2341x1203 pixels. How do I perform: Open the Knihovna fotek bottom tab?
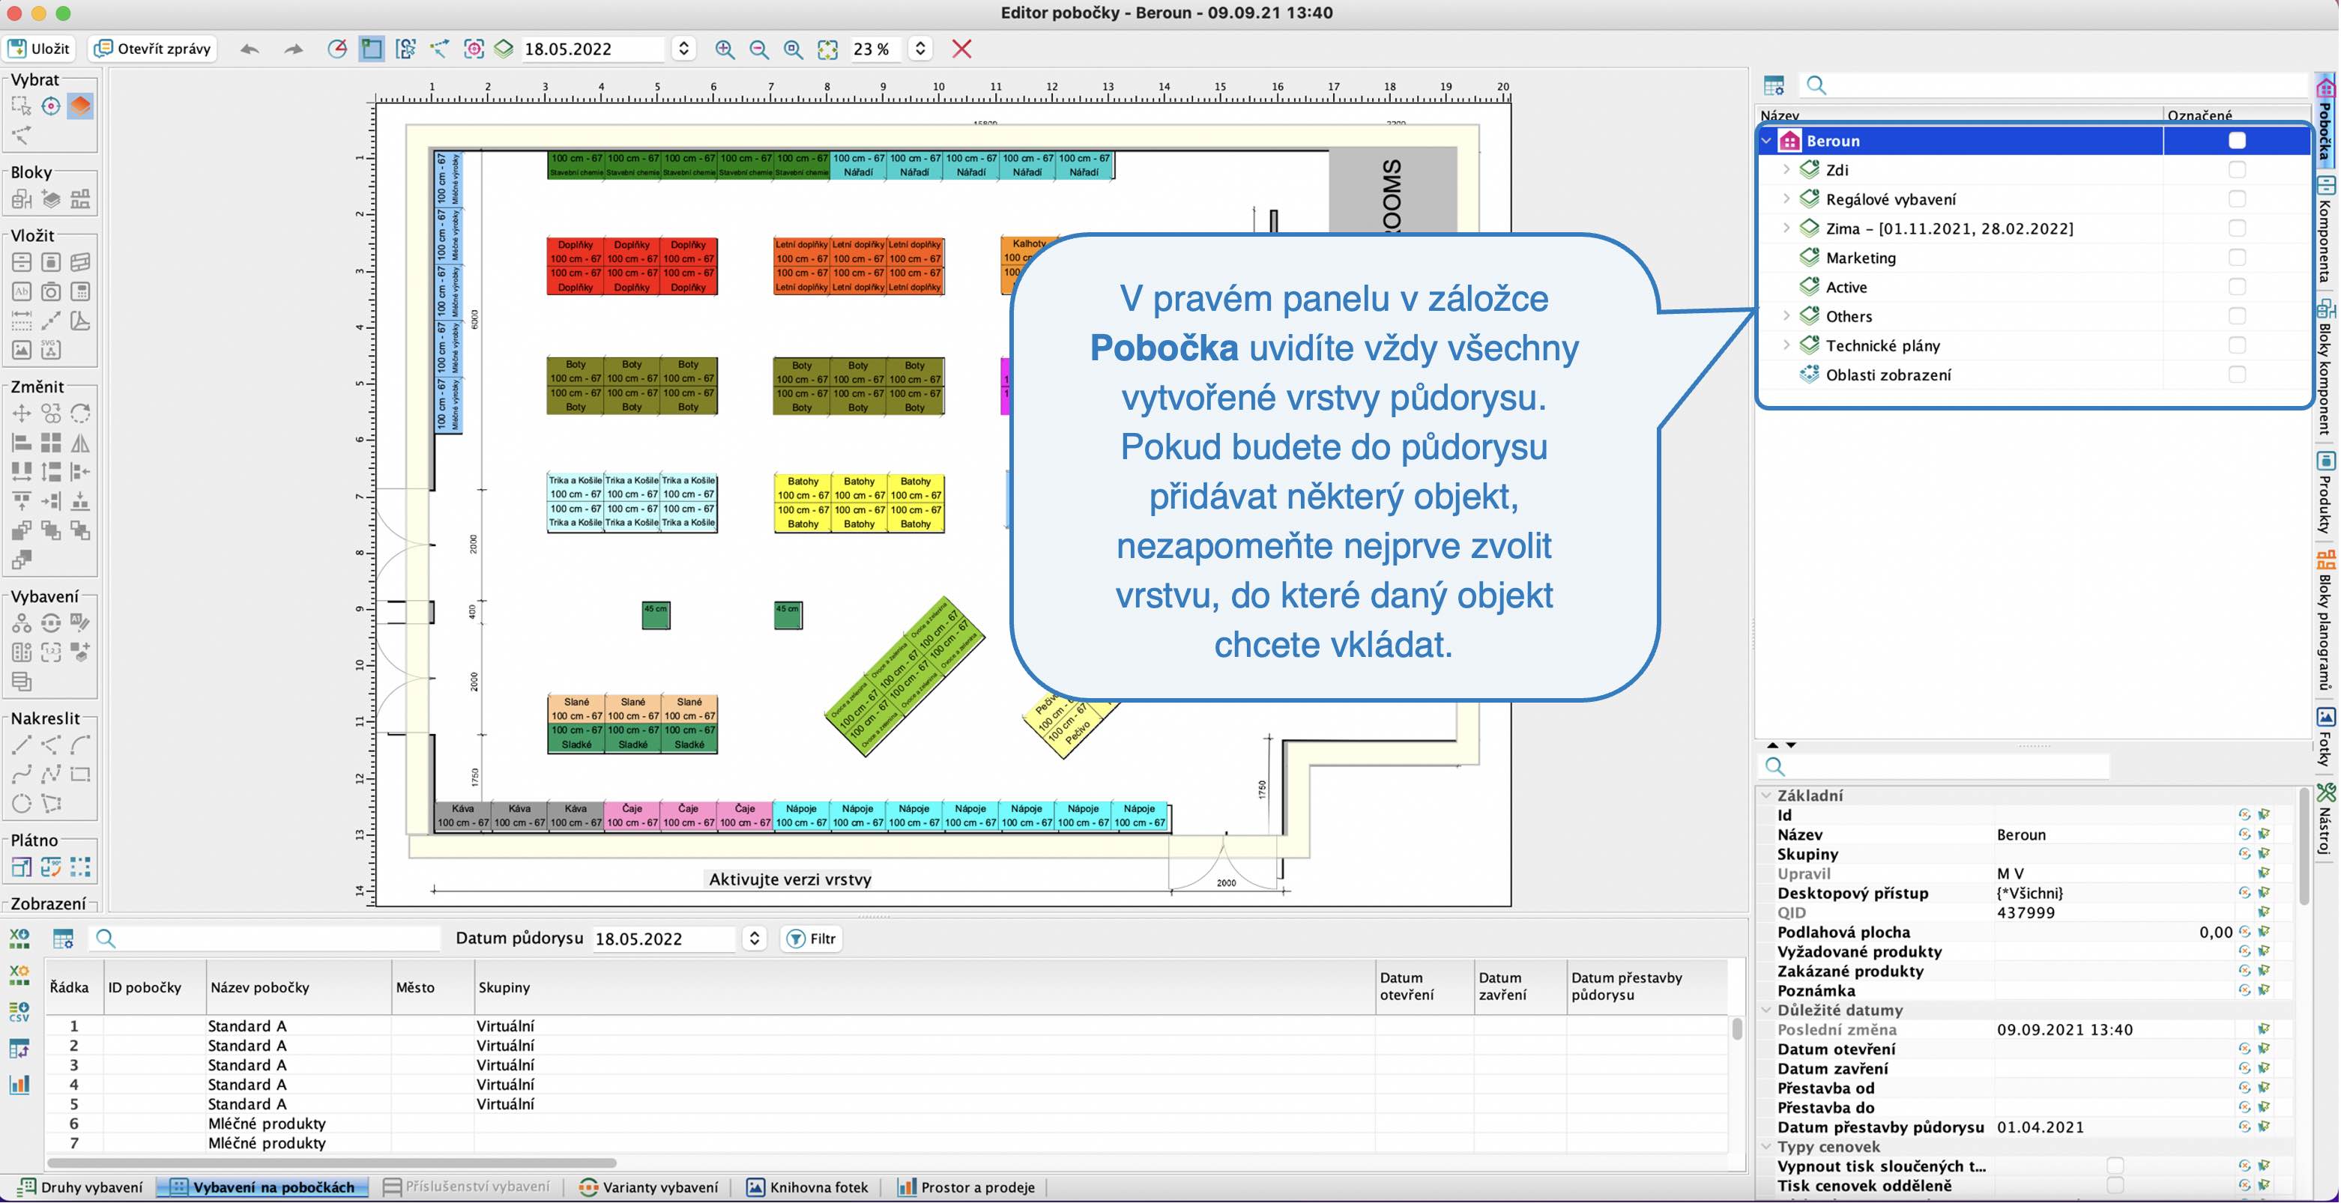pyautogui.click(x=807, y=1187)
